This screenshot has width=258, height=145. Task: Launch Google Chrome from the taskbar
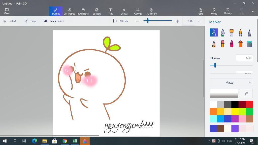[65, 141]
